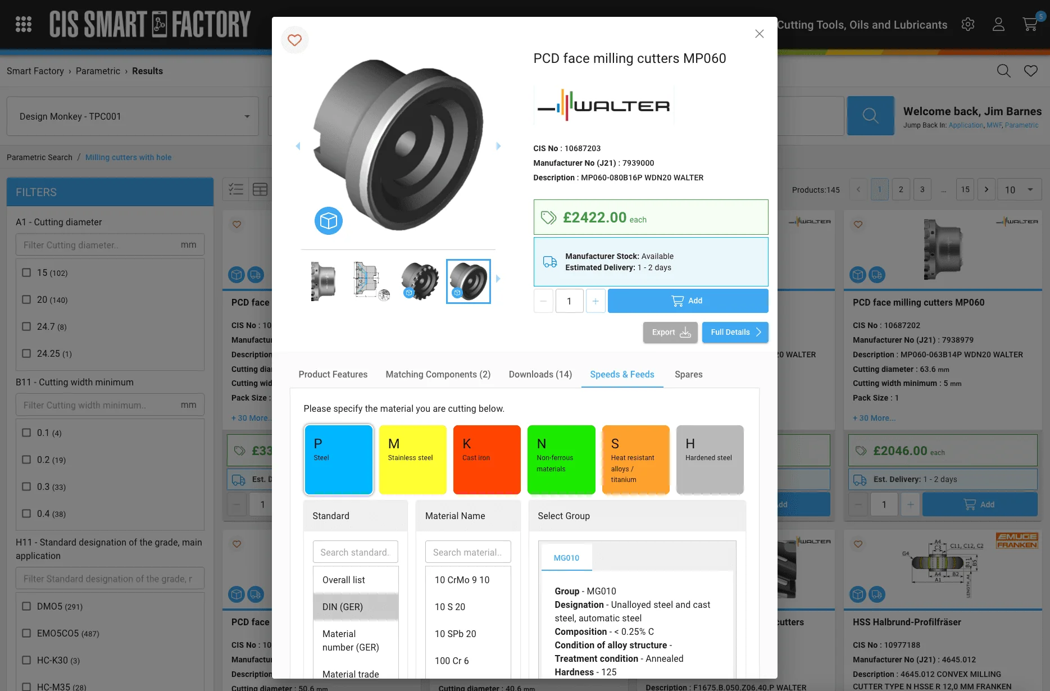Open Milling cutters with hole link
Viewport: 1050px width, 691px height.
pyautogui.click(x=128, y=157)
